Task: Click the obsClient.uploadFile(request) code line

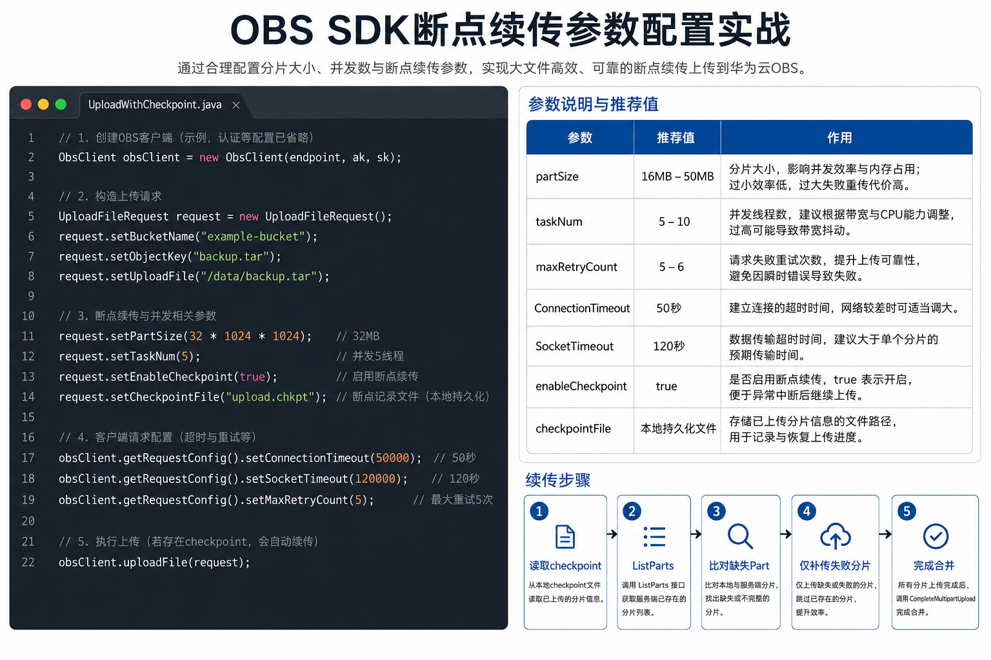Action: click(154, 563)
